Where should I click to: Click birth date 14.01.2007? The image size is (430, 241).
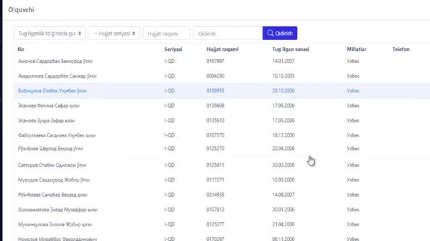click(x=284, y=61)
